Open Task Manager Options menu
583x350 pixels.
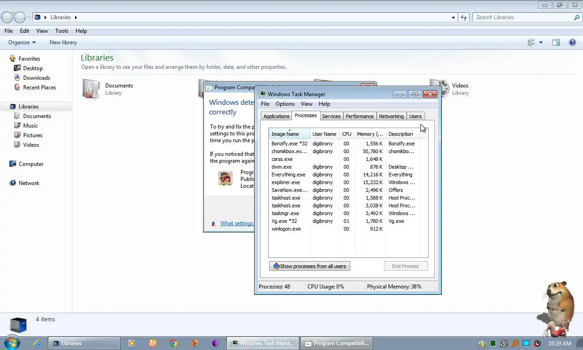[x=285, y=104]
